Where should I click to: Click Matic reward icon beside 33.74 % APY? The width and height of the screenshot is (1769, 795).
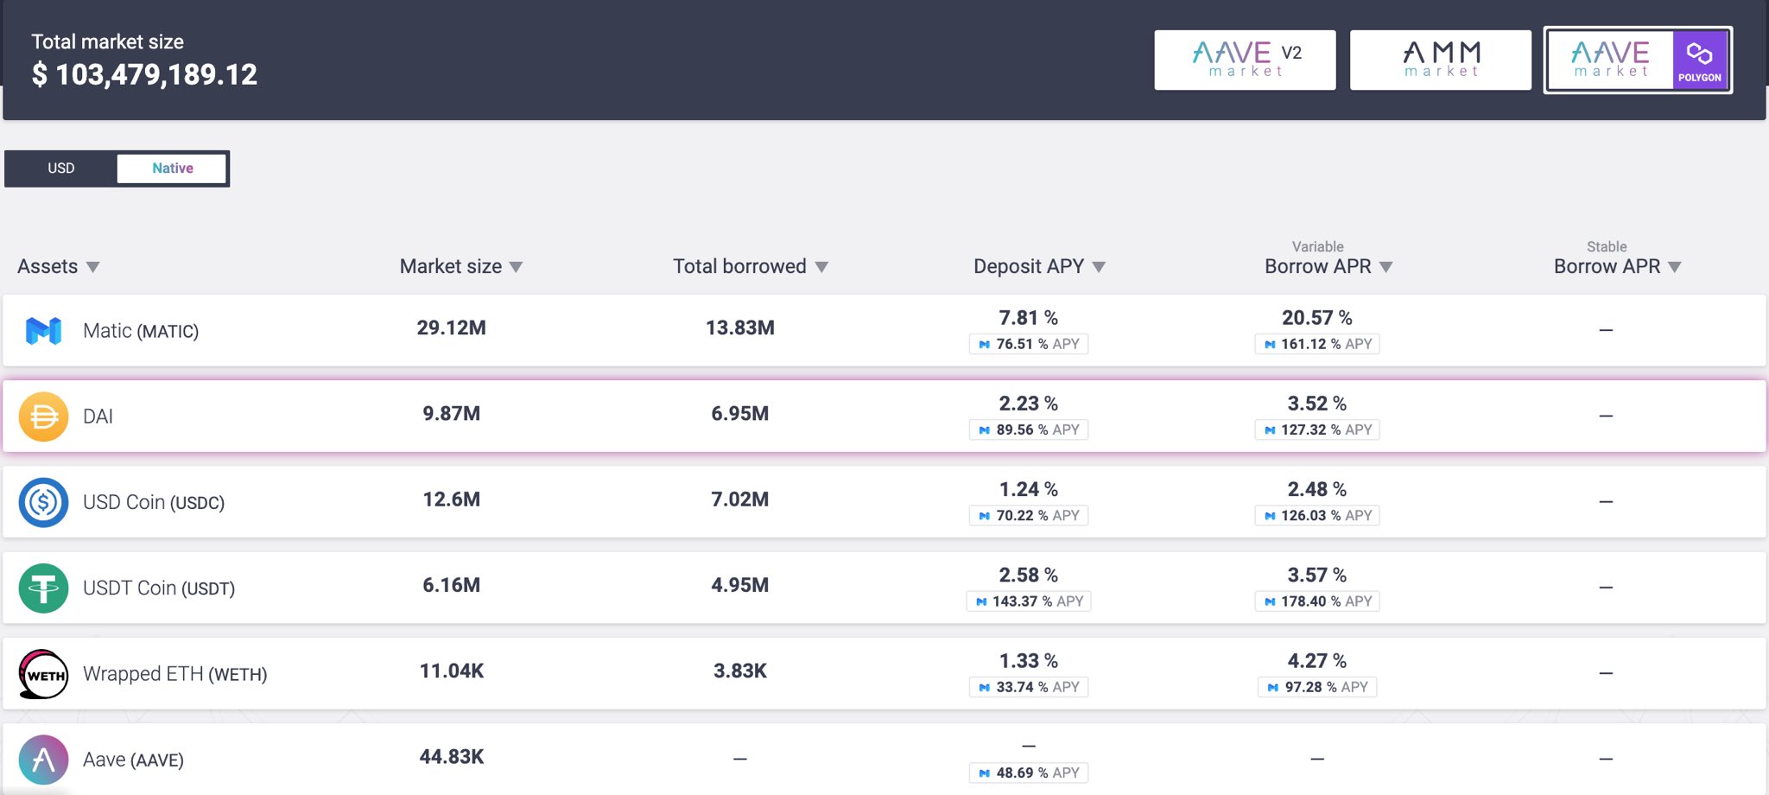[984, 687]
